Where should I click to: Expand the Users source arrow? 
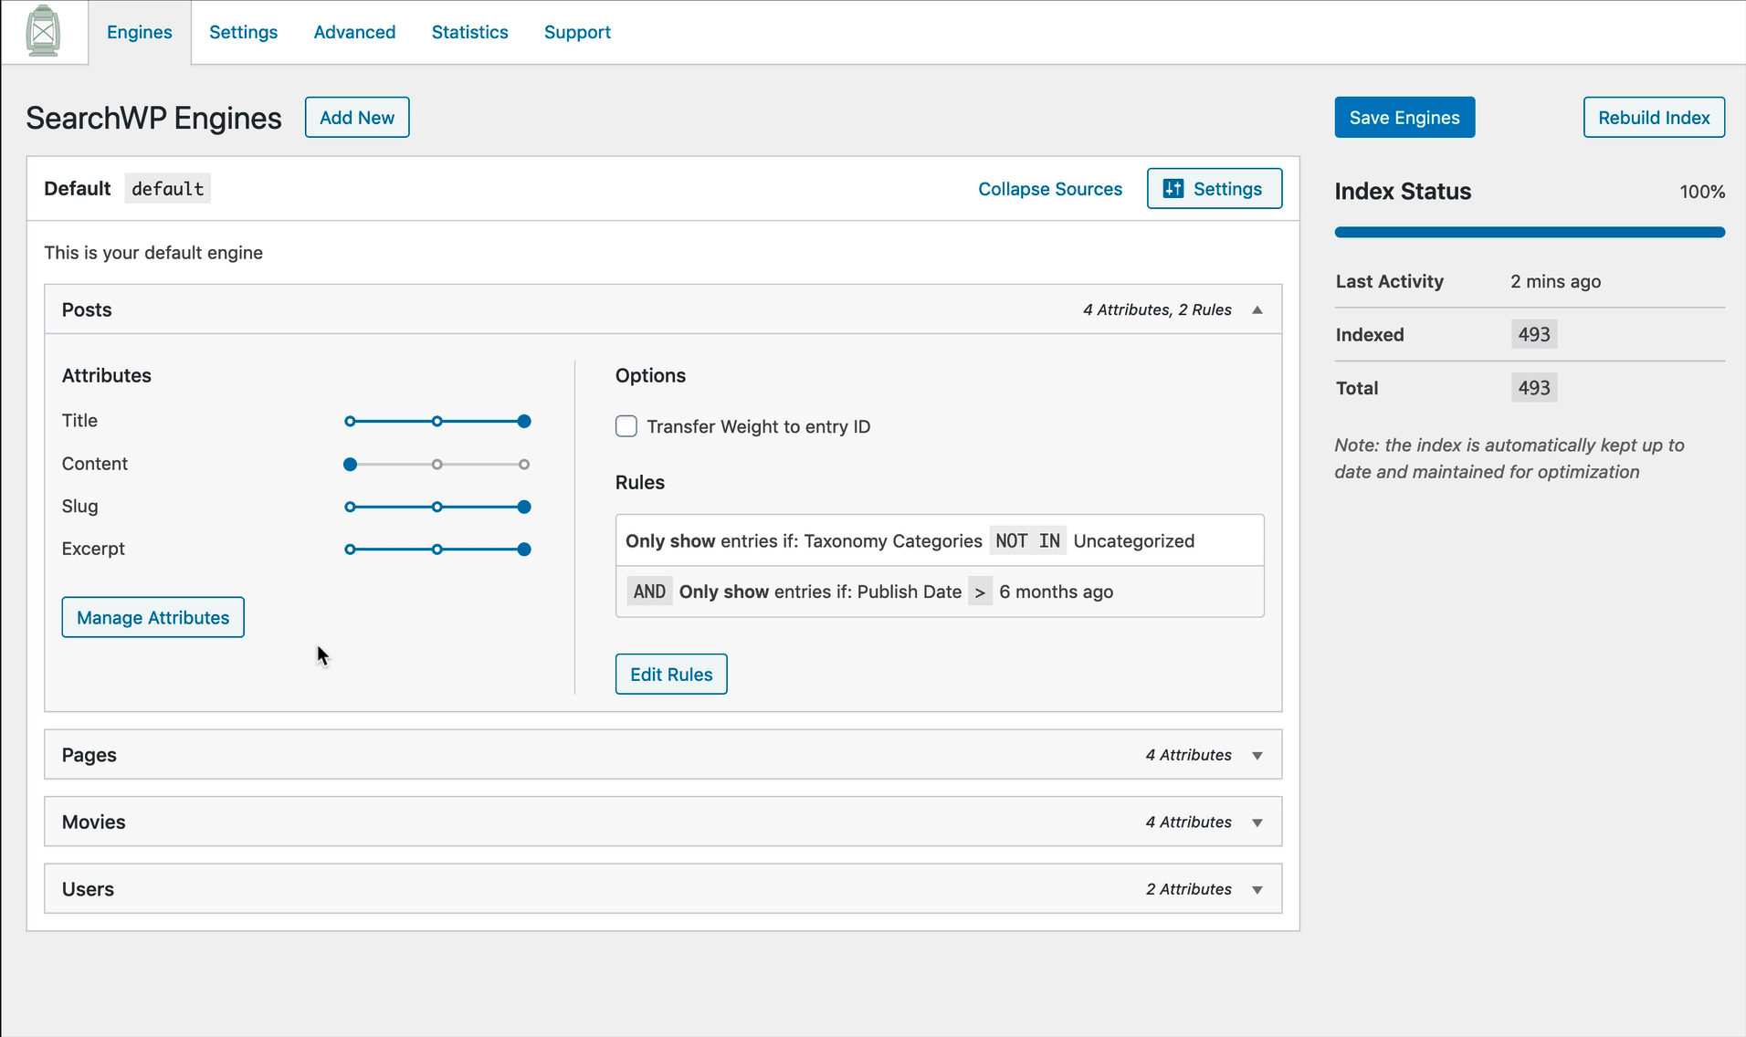click(x=1257, y=890)
